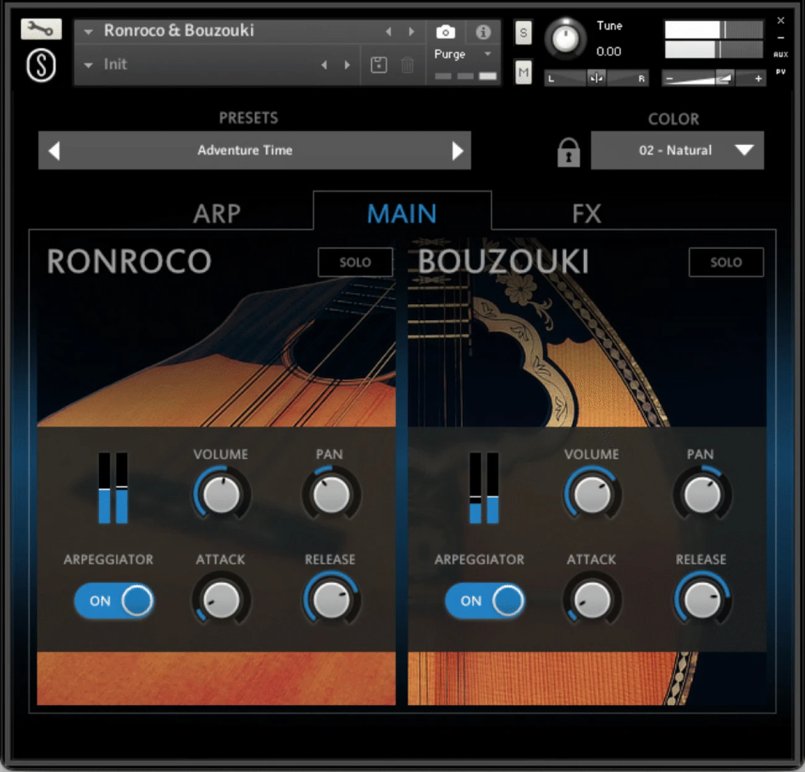Toggle the color lock padlock icon

pos(568,152)
